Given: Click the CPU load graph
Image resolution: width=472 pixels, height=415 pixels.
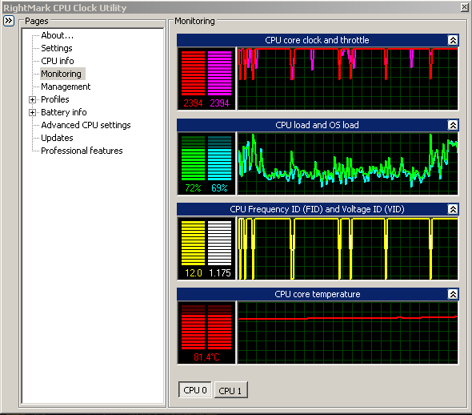Looking at the screenshot, I should [348, 163].
